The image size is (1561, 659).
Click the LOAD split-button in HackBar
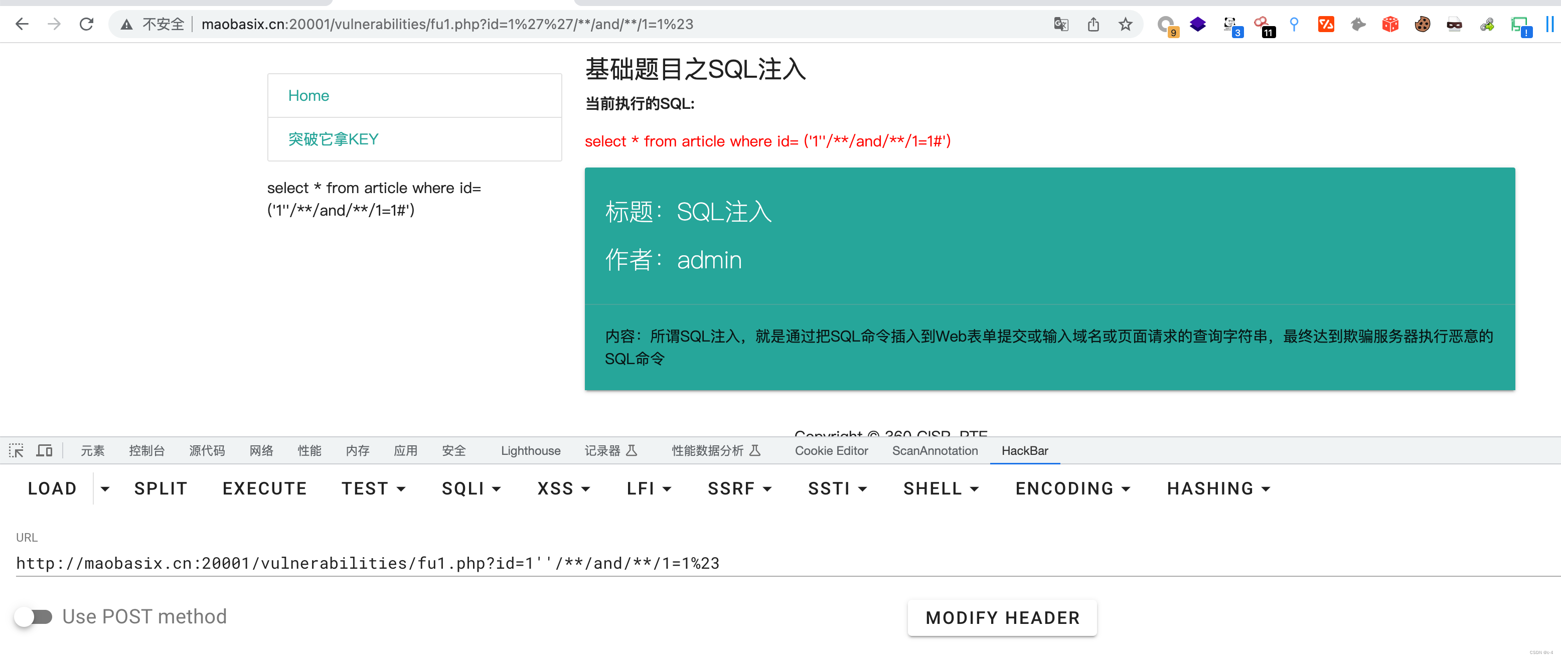(52, 488)
